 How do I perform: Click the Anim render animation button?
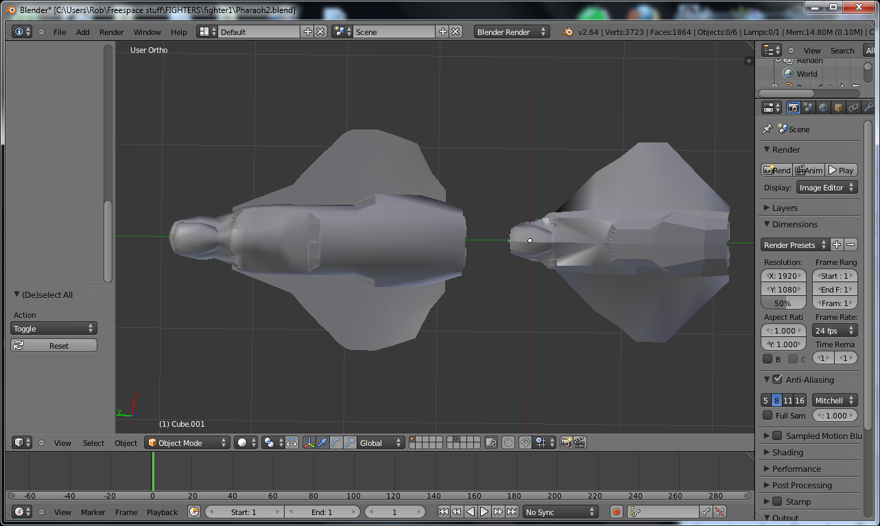point(809,170)
